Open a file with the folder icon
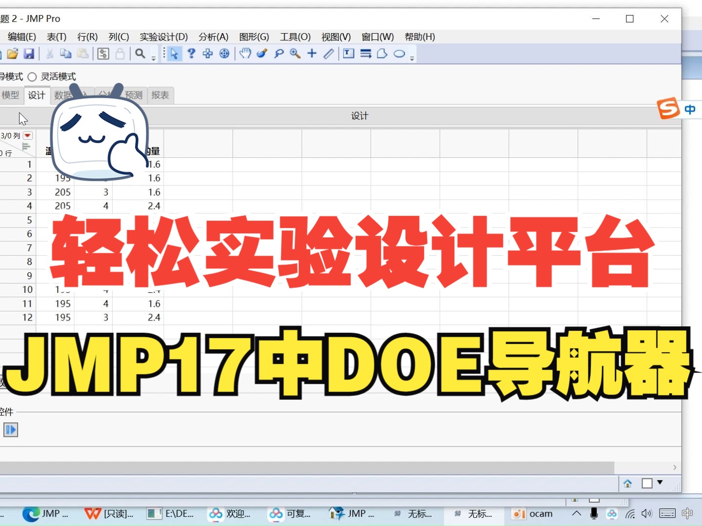Viewport: 702px width, 526px height. pyautogui.click(x=13, y=54)
